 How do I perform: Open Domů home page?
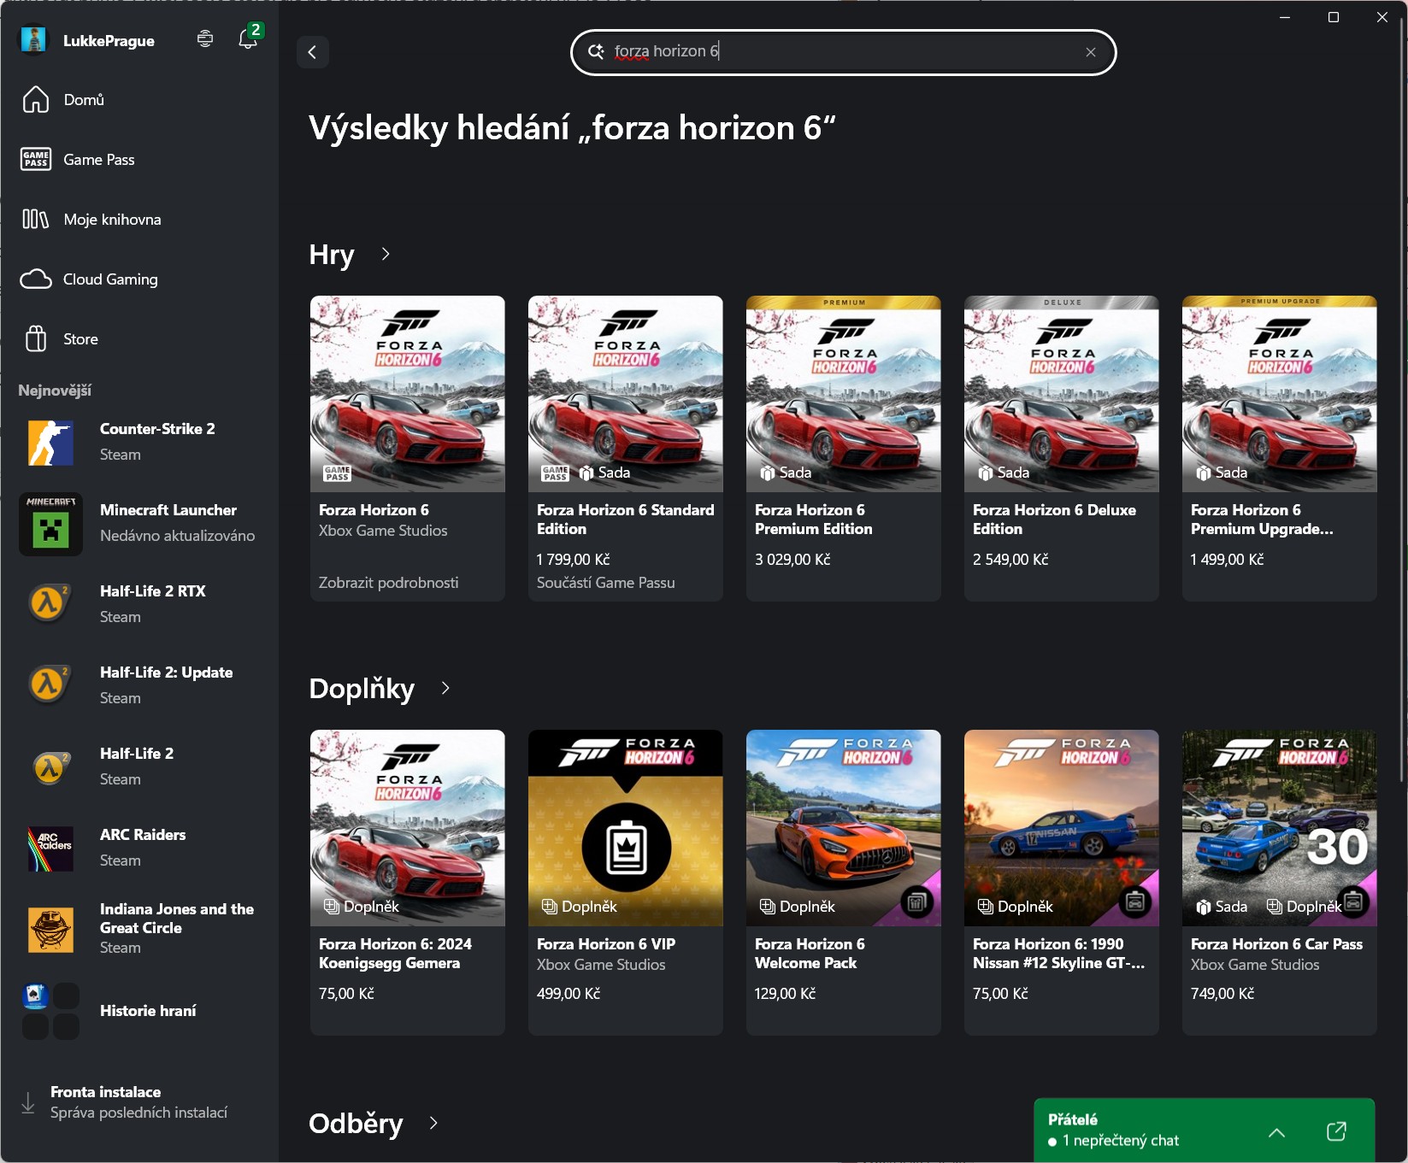pyautogui.click(x=138, y=100)
